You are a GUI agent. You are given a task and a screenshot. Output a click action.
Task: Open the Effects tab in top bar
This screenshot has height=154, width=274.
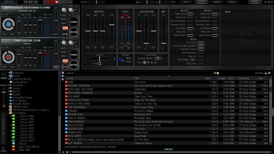point(232,2)
